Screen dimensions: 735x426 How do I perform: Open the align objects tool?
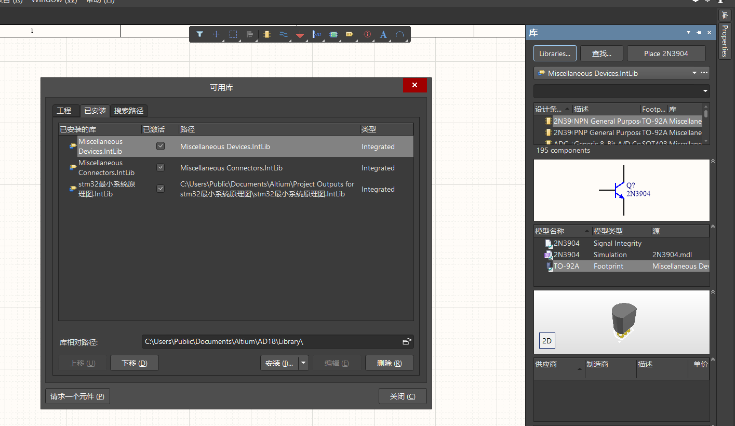250,34
